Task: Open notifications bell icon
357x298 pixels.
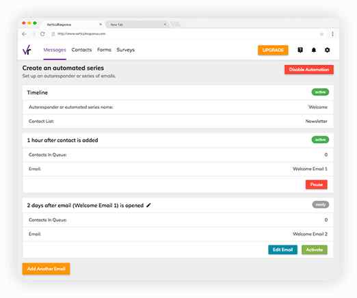Action: coord(314,50)
